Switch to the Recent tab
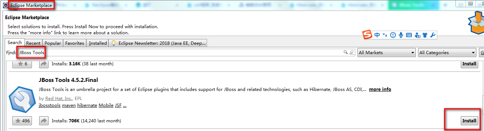Image resolution: width=484 pixels, height=131 pixels. pyautogui.click(x=33, y=43)
